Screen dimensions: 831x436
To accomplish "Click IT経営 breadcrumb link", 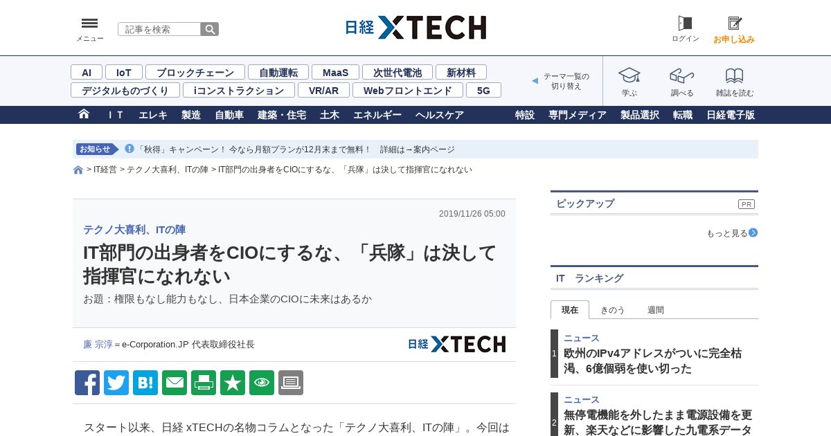I will pos(105,170).
